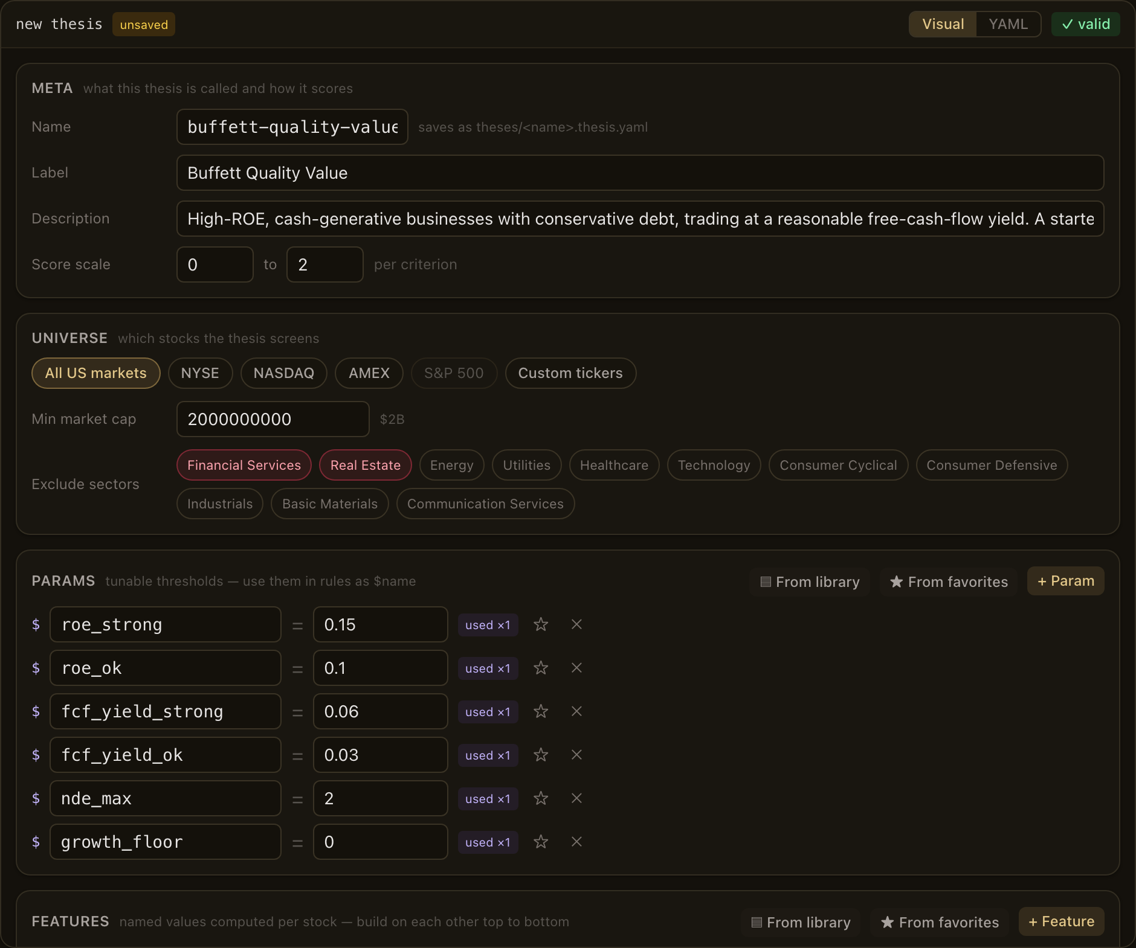Exclude Communication Services sector
Image resolution: width=1136 pixels, height=948 pixels.
485,504
